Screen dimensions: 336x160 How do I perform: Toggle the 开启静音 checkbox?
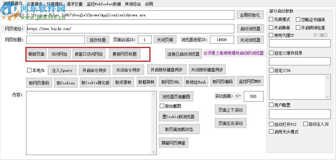coord(271,28)
